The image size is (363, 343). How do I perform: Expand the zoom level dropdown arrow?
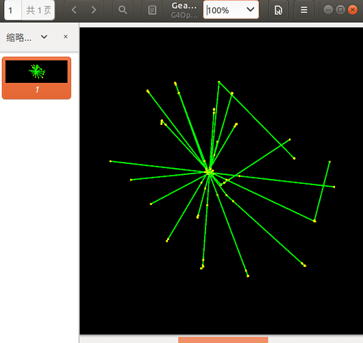point(250,10)
